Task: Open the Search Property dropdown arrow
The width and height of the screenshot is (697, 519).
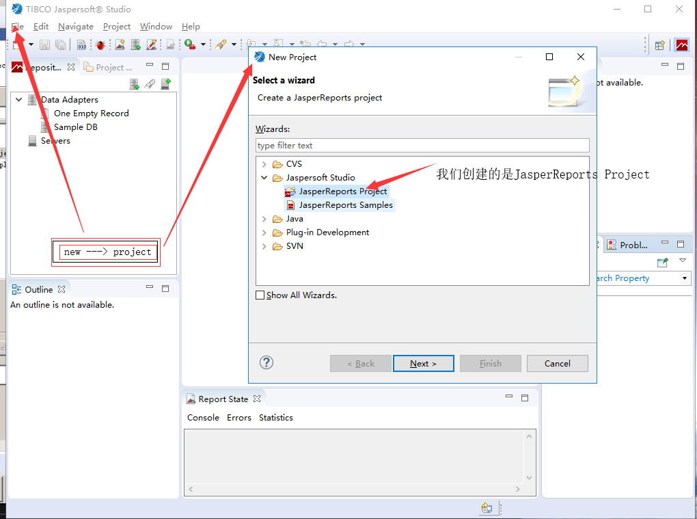Action: coord(685,278)
